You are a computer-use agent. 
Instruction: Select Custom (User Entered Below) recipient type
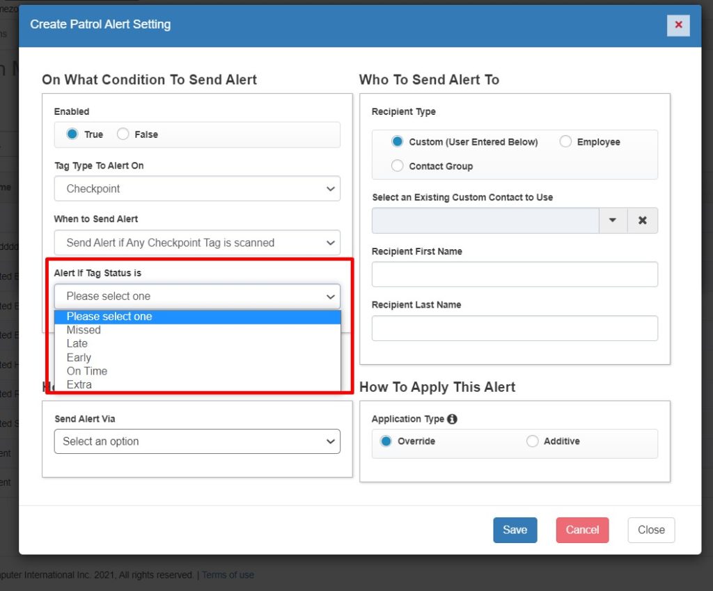pos(398,142)
